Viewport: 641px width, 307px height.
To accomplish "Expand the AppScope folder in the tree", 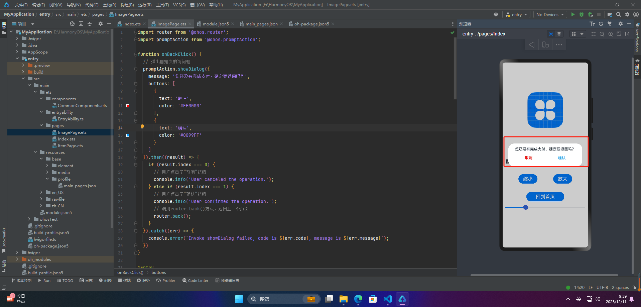I will (x=17, y=52).
